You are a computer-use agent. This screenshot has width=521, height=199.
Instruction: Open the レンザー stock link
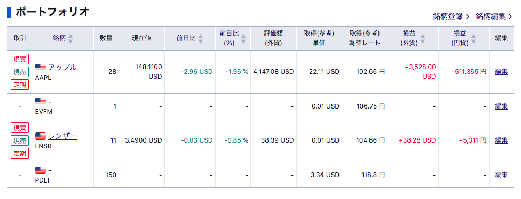coord(62,136)
